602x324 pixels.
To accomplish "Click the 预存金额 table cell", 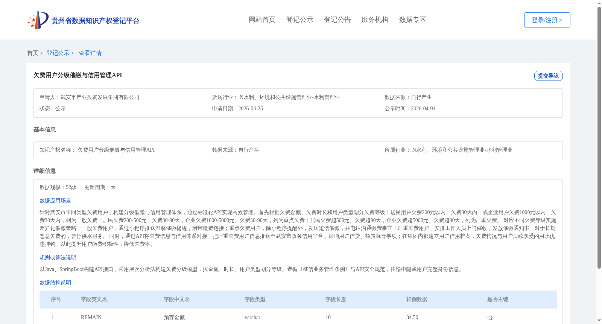I will tap(174, 317).
